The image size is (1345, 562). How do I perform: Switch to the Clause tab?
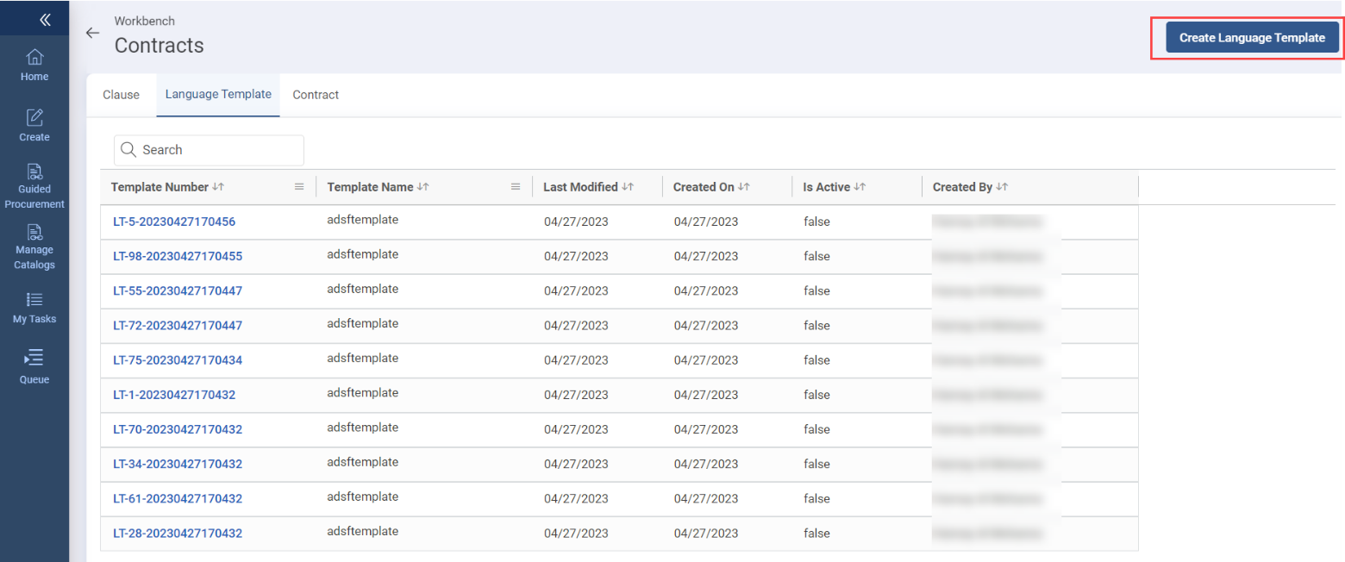121,95
